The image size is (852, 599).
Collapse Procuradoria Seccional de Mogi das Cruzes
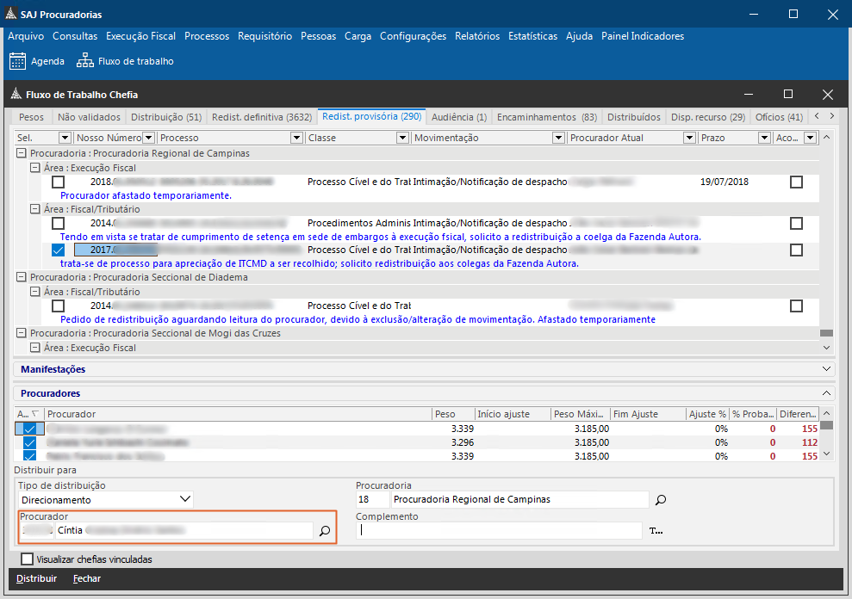point(22,333)
